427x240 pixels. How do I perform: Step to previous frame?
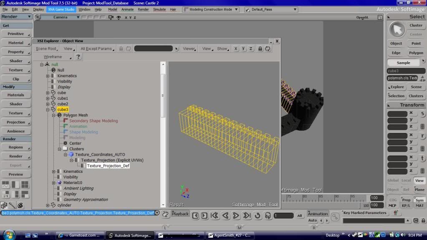(x=195, y=216)
